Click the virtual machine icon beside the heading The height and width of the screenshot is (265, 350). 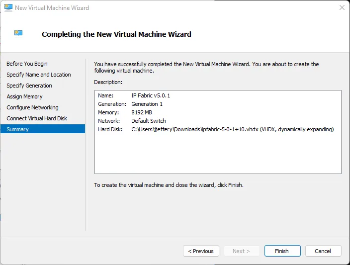point(18,34)
